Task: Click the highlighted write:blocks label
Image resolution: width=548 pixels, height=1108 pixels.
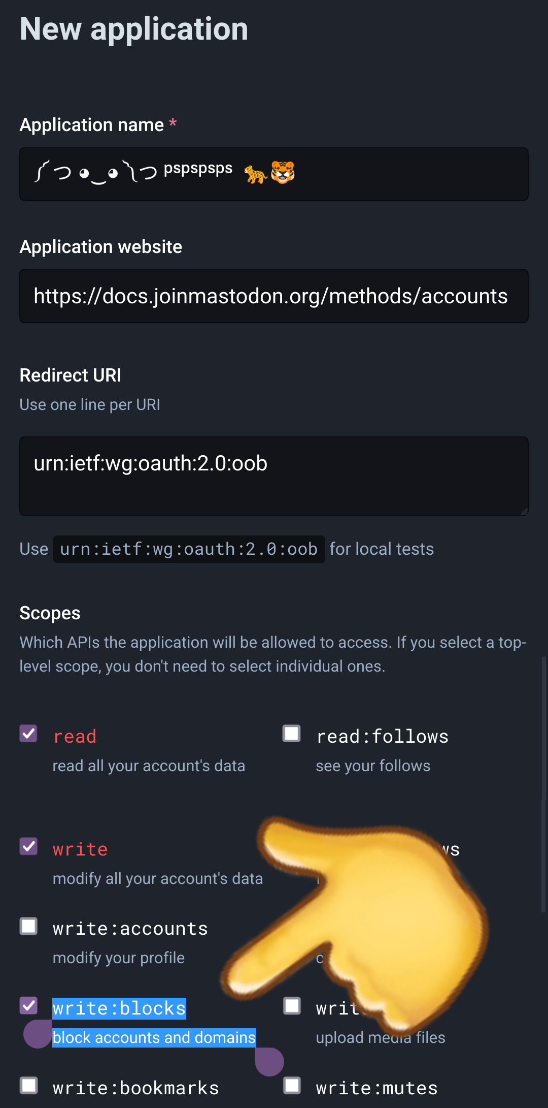Action: click(x=119, y=1008)
